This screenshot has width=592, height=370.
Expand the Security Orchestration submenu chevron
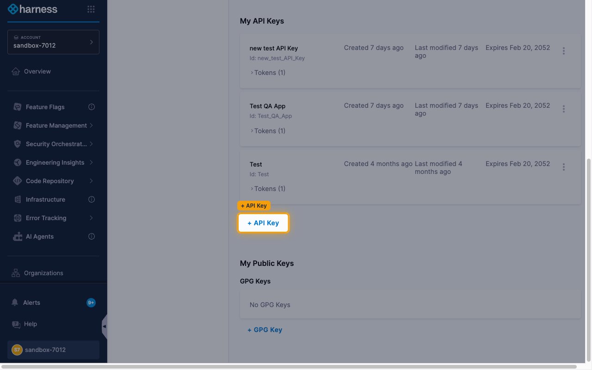coord(92,144)
